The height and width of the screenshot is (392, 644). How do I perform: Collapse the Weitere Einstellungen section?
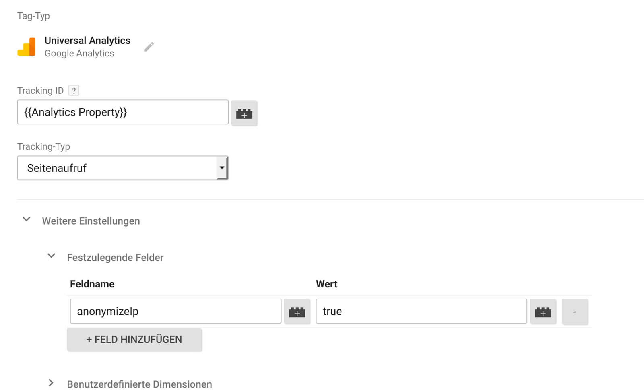[27, 219]
